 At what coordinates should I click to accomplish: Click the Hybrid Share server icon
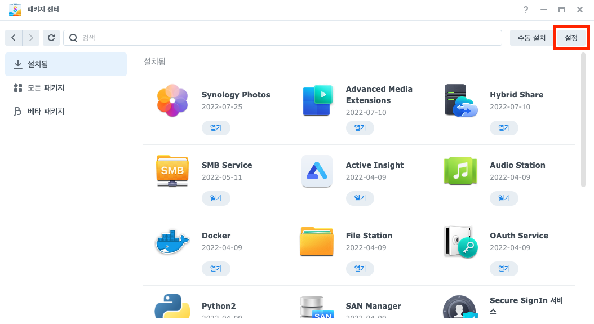click(x=460, y=100)
